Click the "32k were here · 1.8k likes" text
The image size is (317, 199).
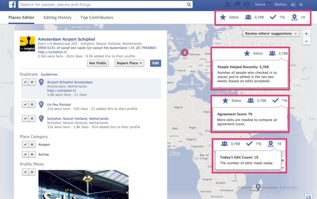[68, 127]
